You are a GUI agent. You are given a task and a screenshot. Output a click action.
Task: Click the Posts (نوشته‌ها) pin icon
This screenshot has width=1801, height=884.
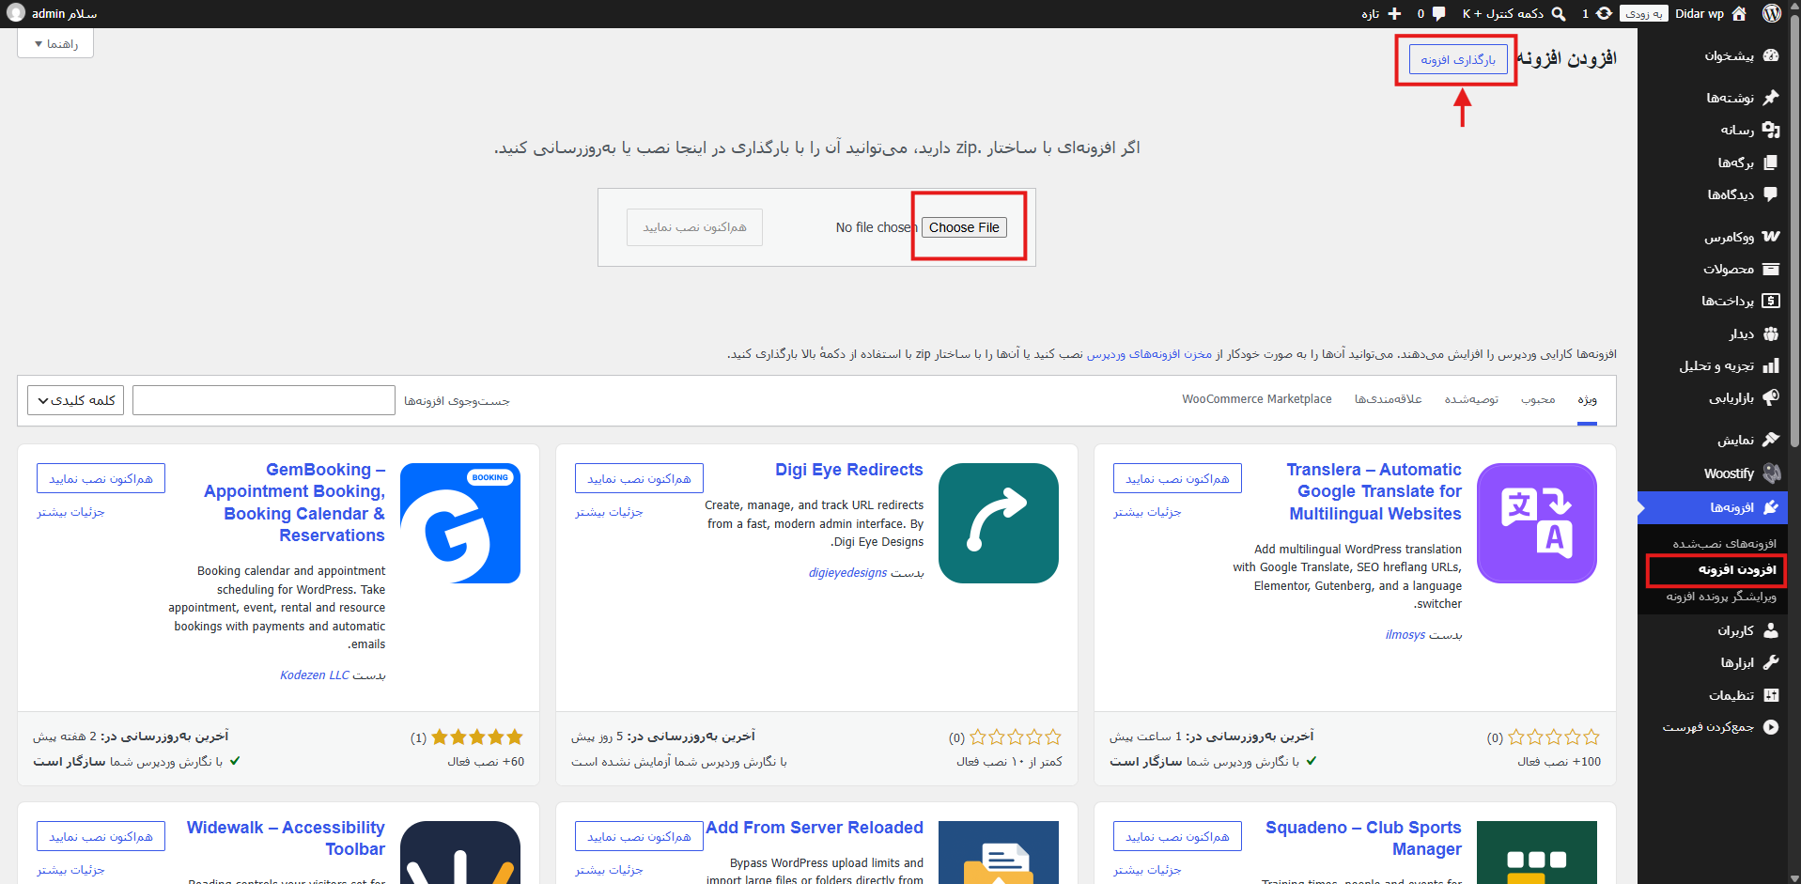point(1771,98)
